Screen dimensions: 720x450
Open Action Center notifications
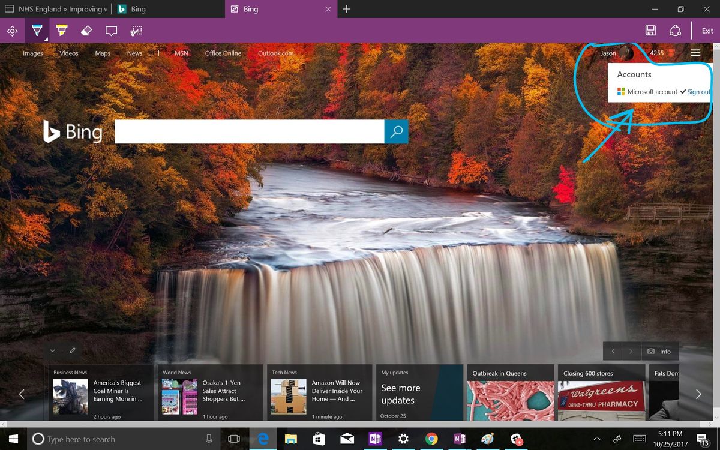click(704, 440)
